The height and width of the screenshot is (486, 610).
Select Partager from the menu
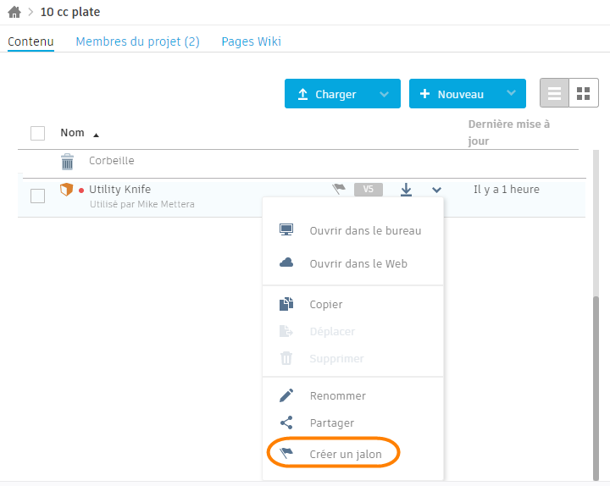tap(352, 423)
